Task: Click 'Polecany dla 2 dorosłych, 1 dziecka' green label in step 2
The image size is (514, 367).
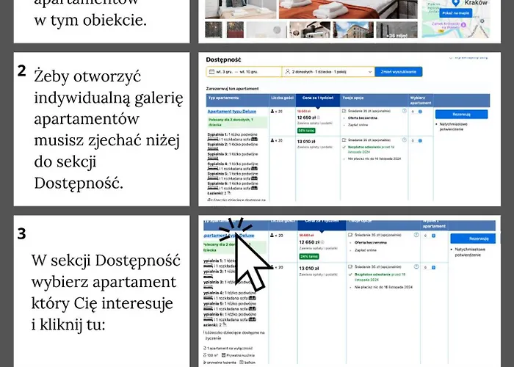Action: tap(236, 123)
